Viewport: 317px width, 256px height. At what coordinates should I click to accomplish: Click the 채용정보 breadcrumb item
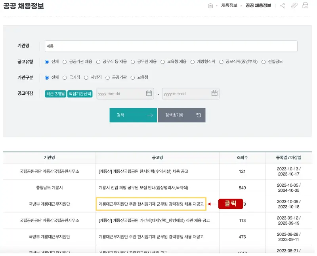tap(229, 6)
